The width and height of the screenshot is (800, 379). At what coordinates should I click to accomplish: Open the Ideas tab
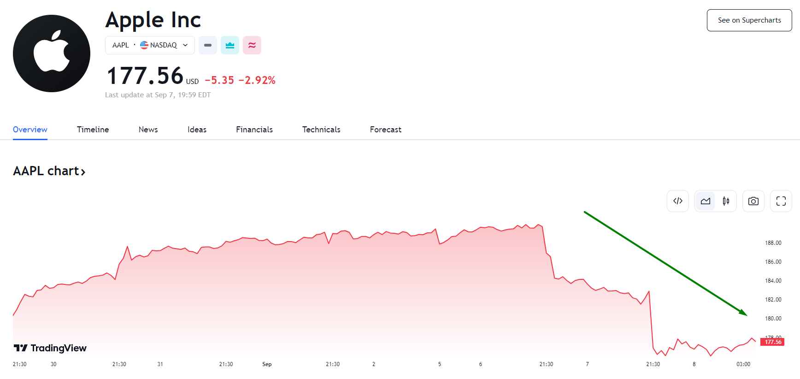coord(197,130)
